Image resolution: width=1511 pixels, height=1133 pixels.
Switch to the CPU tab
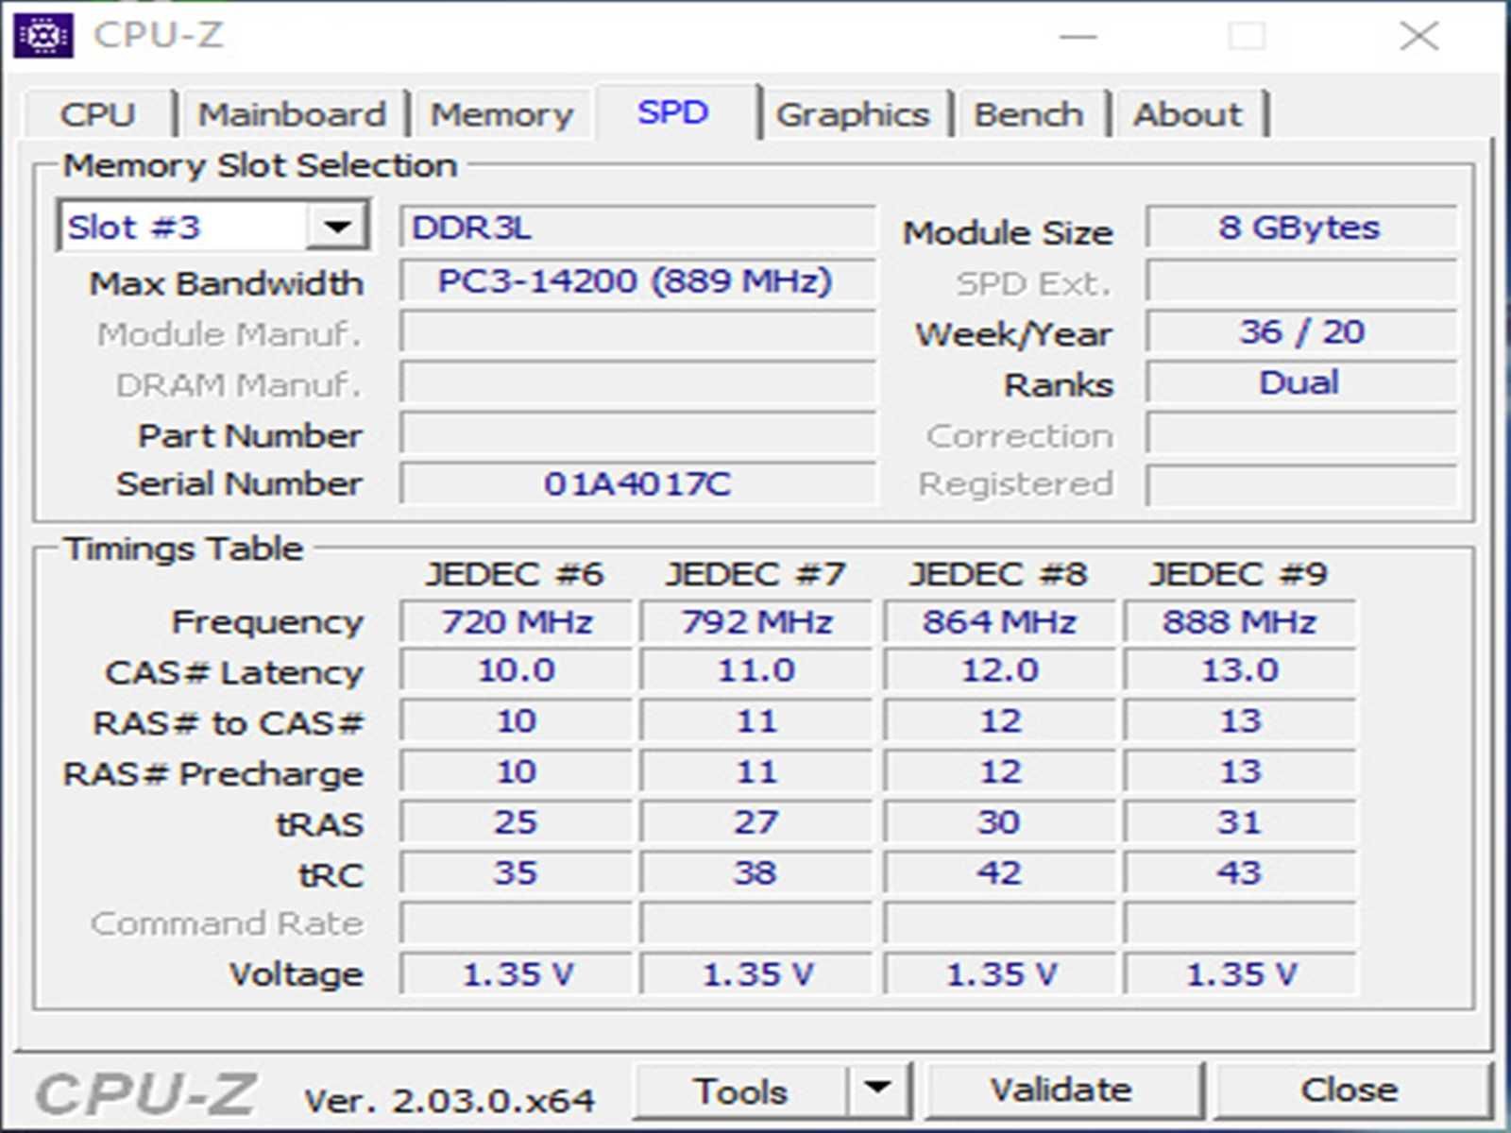click(x=98, y=114)
